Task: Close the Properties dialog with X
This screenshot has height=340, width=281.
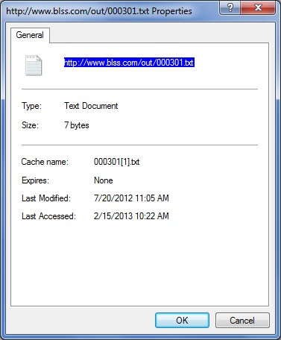Action: pos(258,7)
